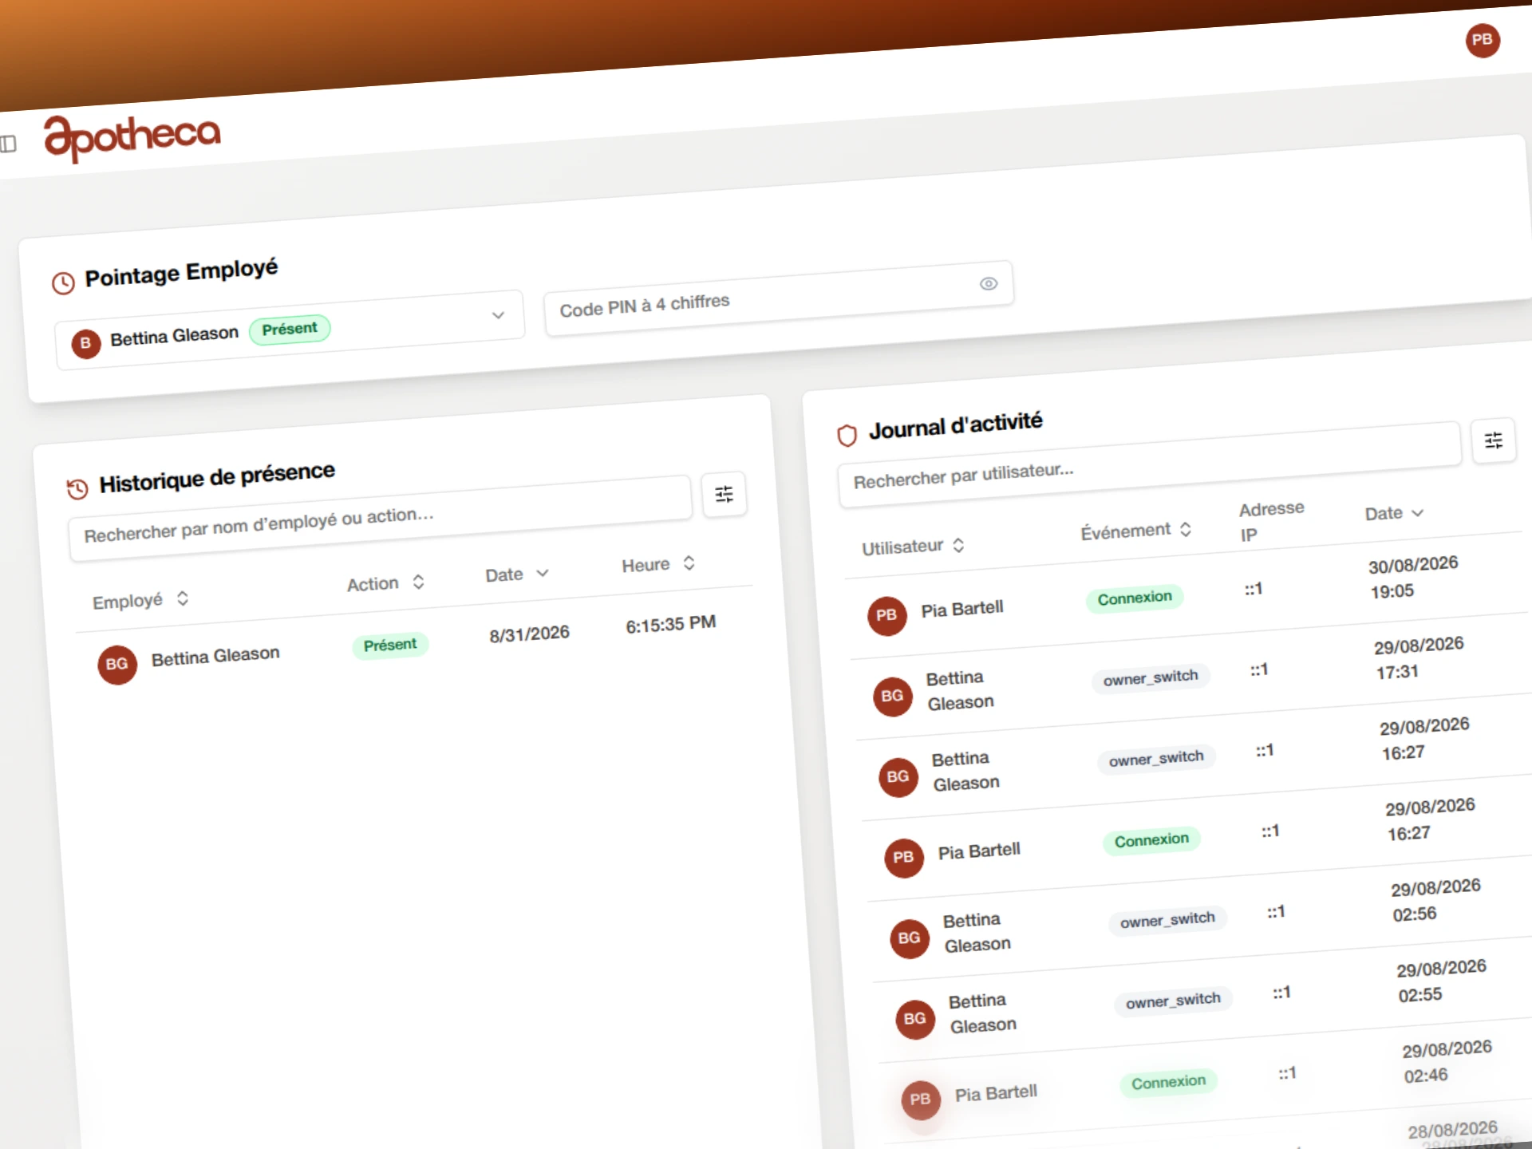Sort presence history by Heure column
The width and height of the screenshot is (1532, 1149).
pos(658,565)
